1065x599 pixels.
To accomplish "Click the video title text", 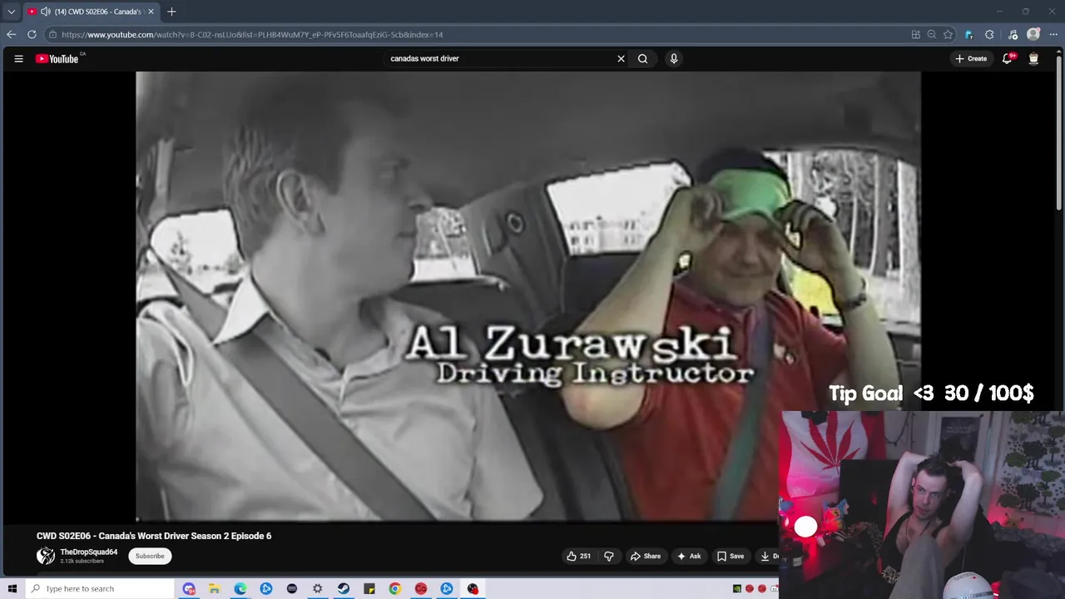I will [x=154, y=536].
